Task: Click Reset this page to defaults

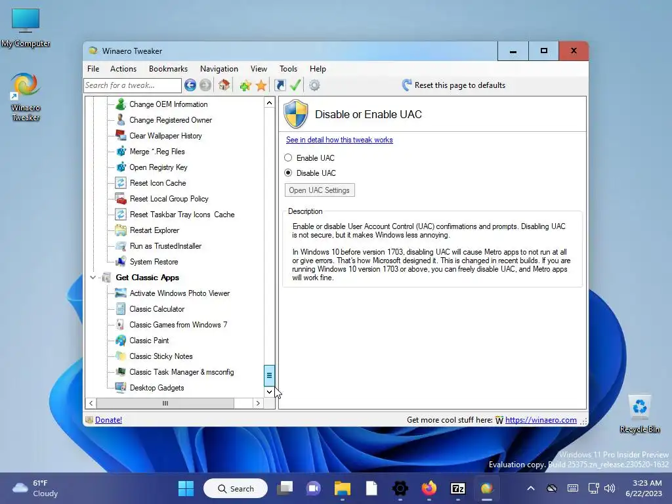Action: (x=454, y=85)
